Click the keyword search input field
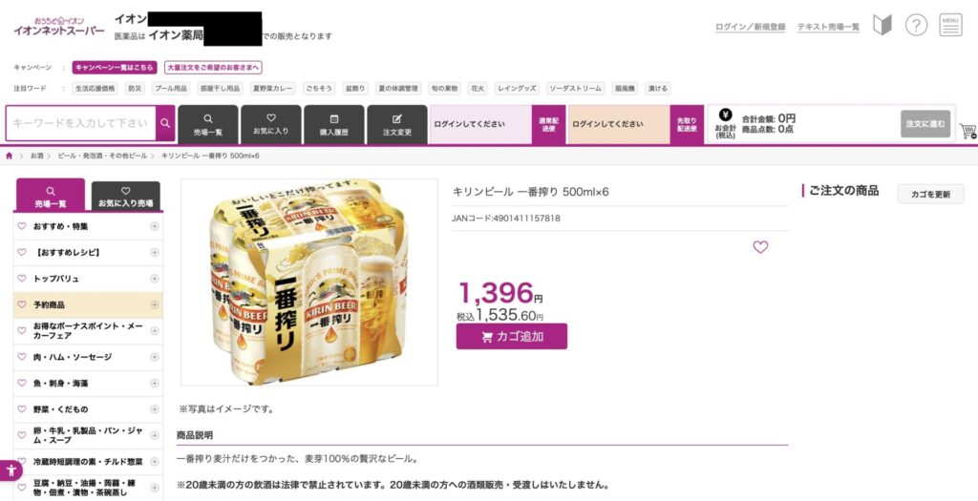978x501 pixels. point(80,123)
